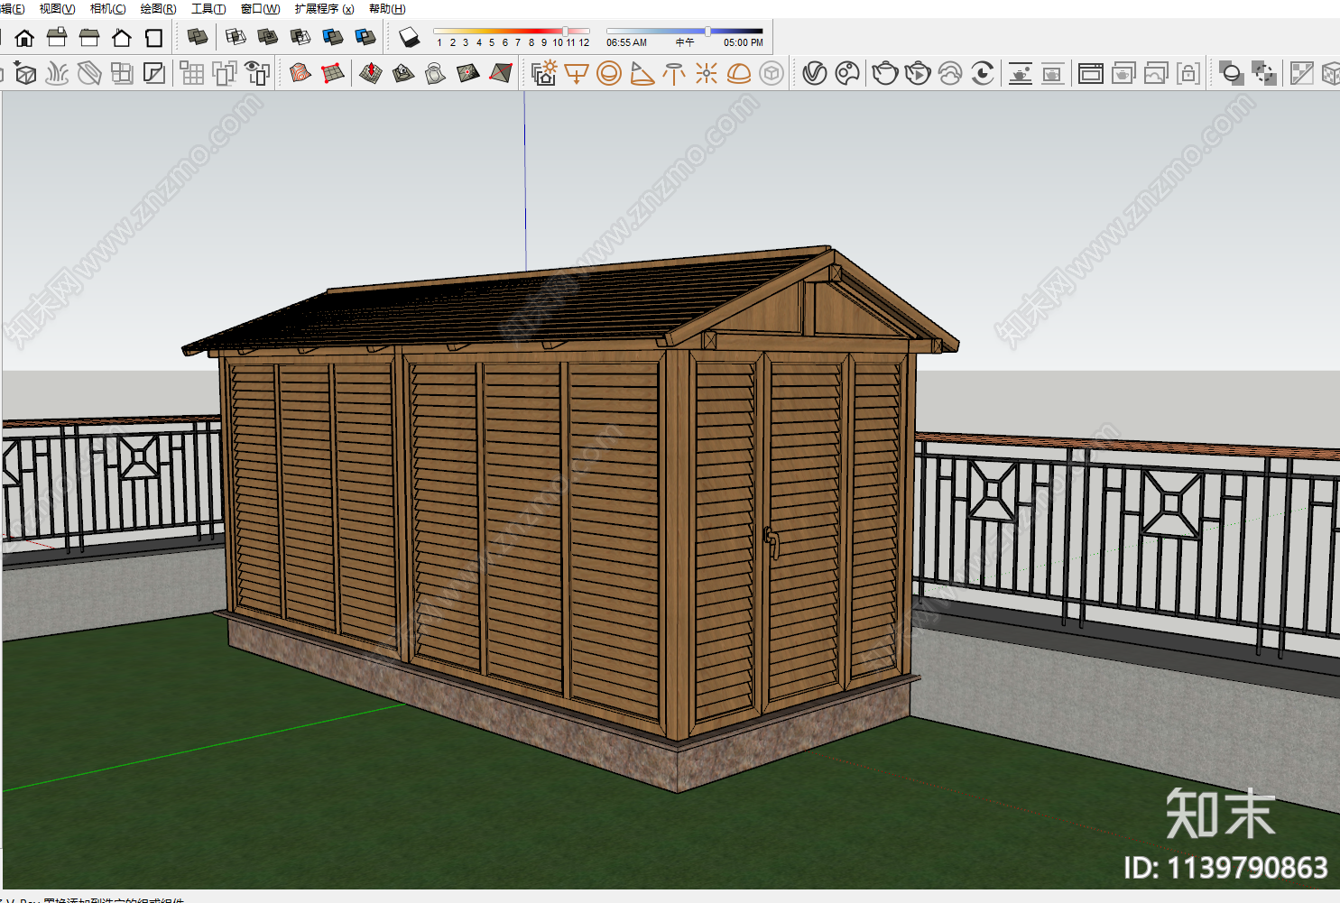Click the V-Ray cloud render icon

[x=950, y=73]
